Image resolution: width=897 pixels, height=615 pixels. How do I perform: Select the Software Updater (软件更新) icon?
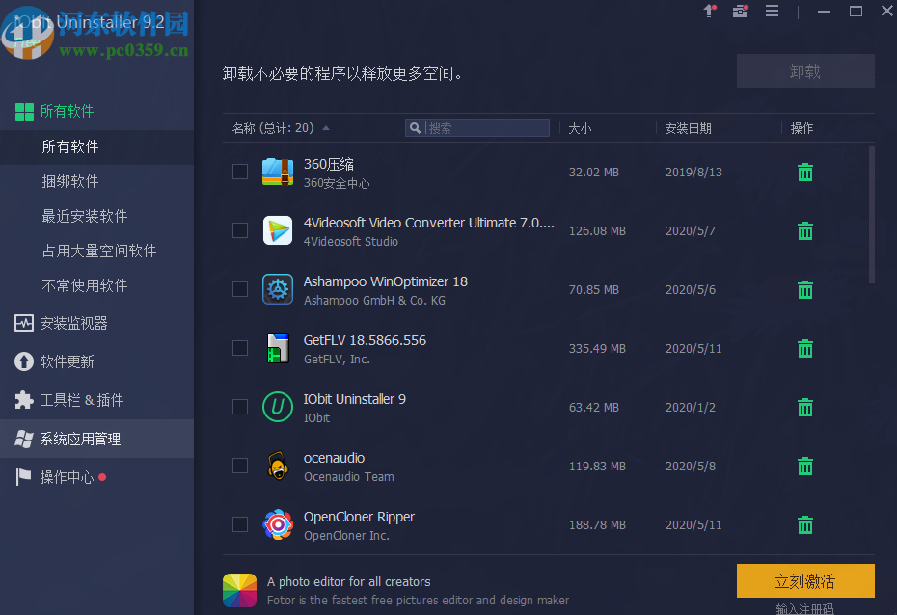point(21,361)
